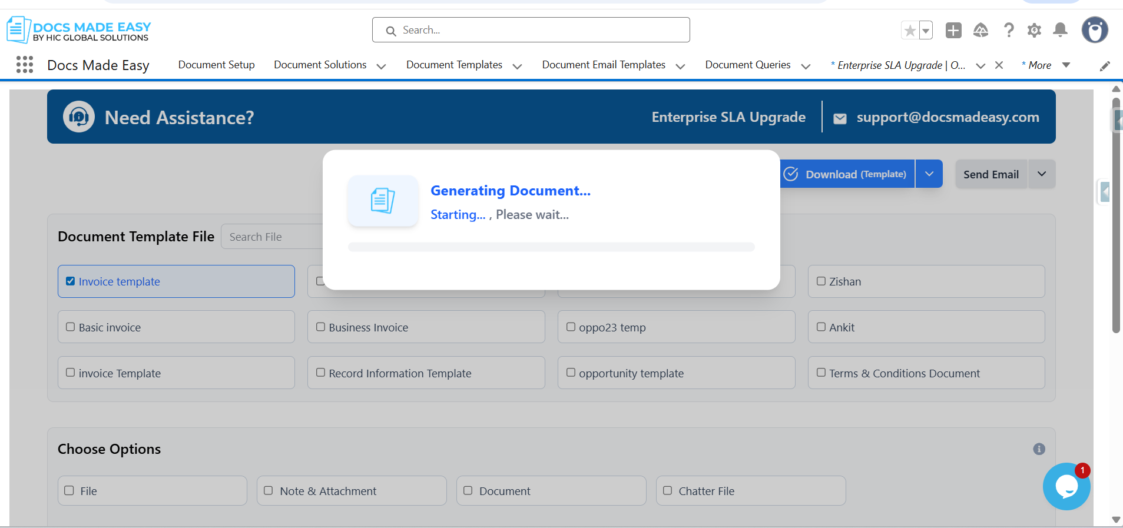Click the Send Email button
Image resolution: width=1123 pixels, height=528 pixels.
pos(991,174)
